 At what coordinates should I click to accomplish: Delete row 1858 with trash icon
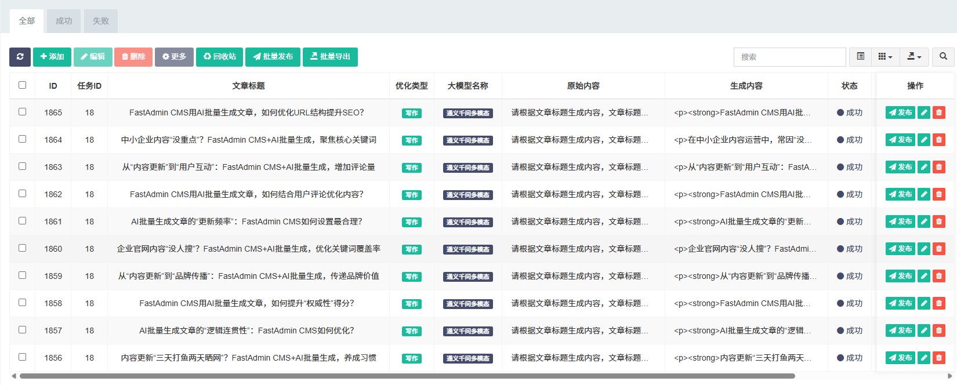[939, 303]
